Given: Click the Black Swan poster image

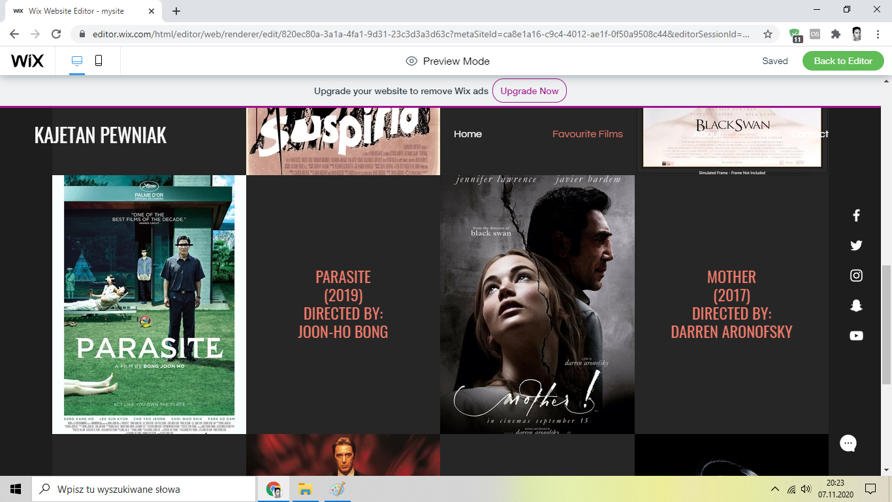Looking at the screenshot, I should (732, 141).
